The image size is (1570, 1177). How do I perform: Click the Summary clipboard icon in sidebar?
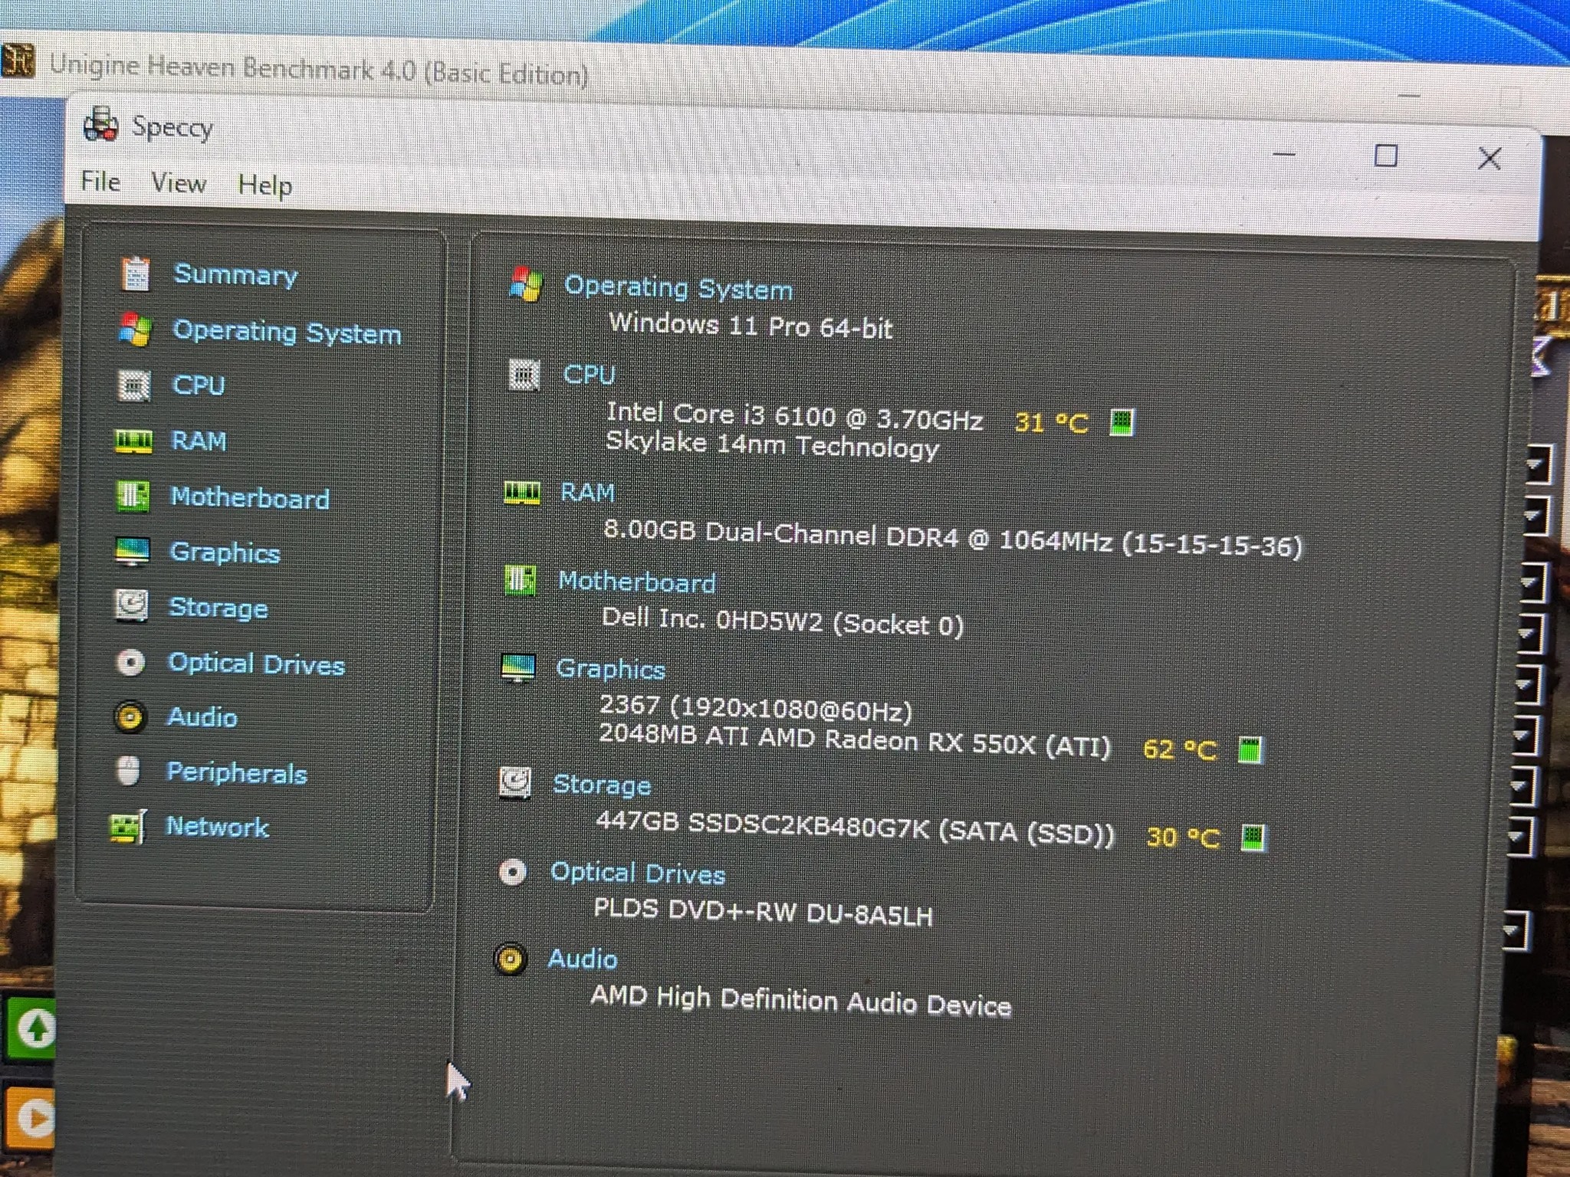coord(136,274)
